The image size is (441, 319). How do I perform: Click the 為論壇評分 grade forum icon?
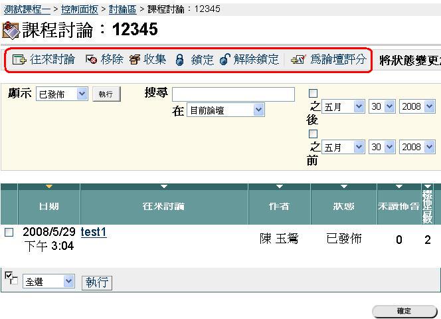(x=298, y=60)
